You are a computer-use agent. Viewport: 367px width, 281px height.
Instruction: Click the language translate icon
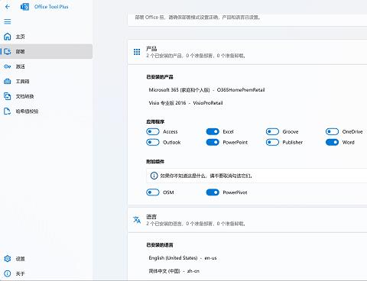137,220
